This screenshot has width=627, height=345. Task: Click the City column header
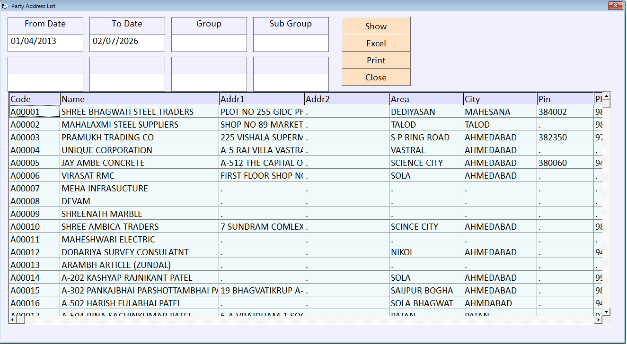pyautogui.click(x=500, y=99)
